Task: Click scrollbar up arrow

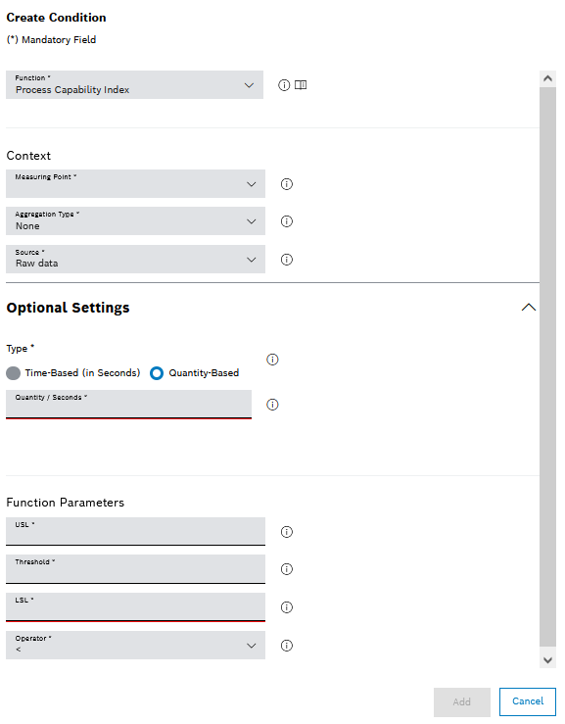Action: click(x=548, y=78)
